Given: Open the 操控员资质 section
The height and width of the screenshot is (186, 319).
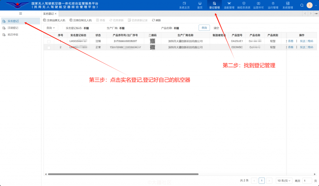Looking at the screenshot, I should (x=244, y=6).
